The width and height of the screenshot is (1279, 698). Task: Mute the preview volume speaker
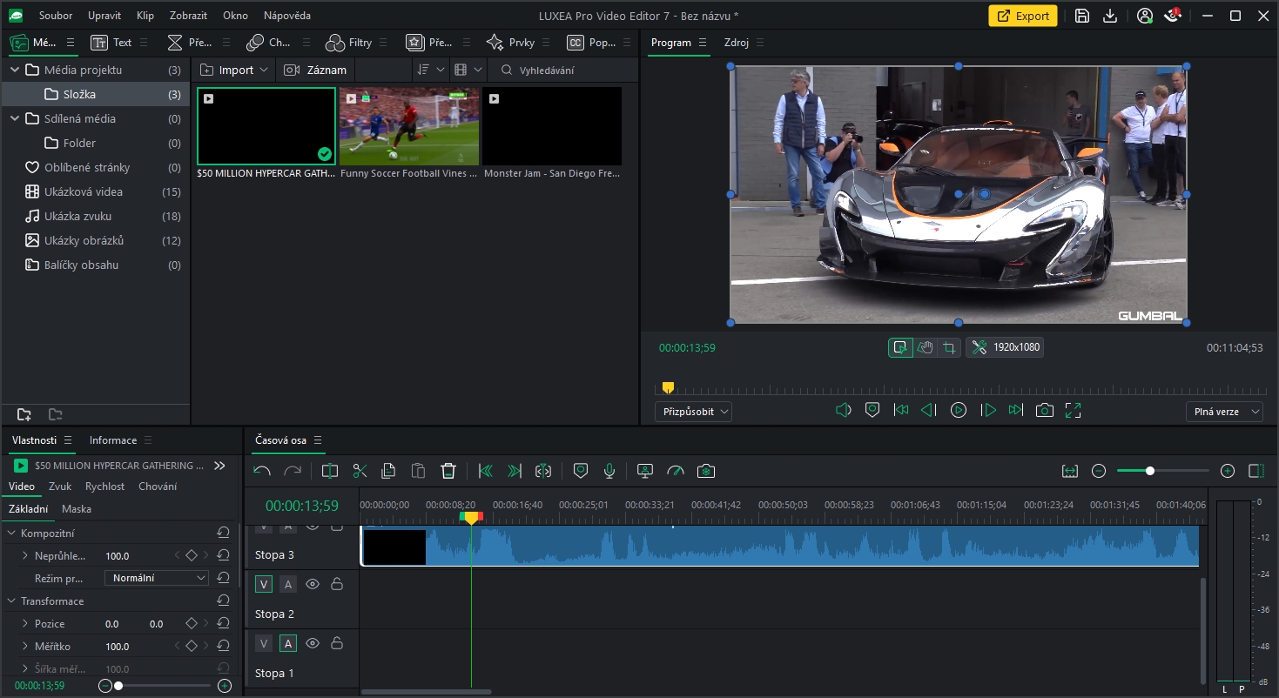[x=843, y=410]
